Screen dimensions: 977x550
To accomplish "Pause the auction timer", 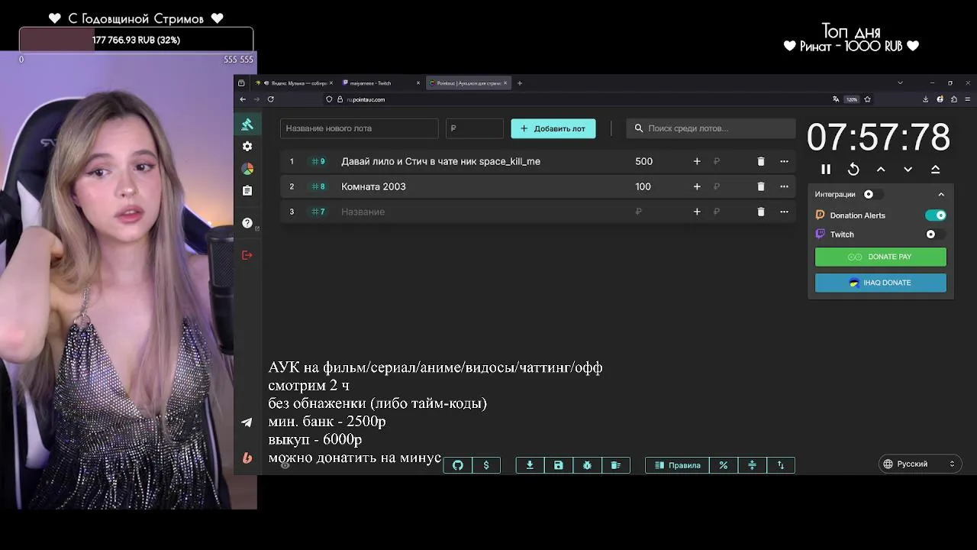I will (826, 170).
